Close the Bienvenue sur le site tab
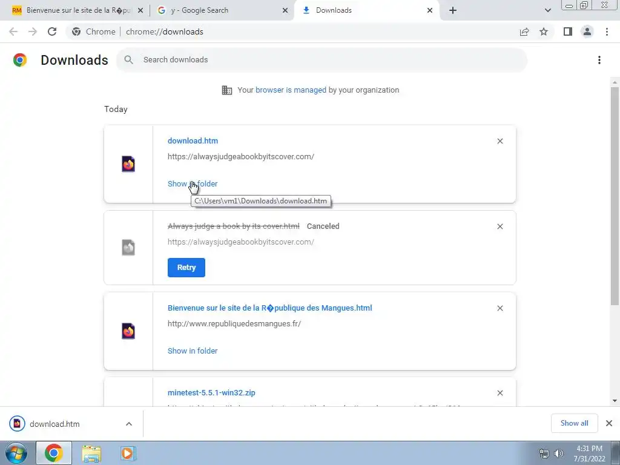The image size is (620, 465). pos(140,10)
